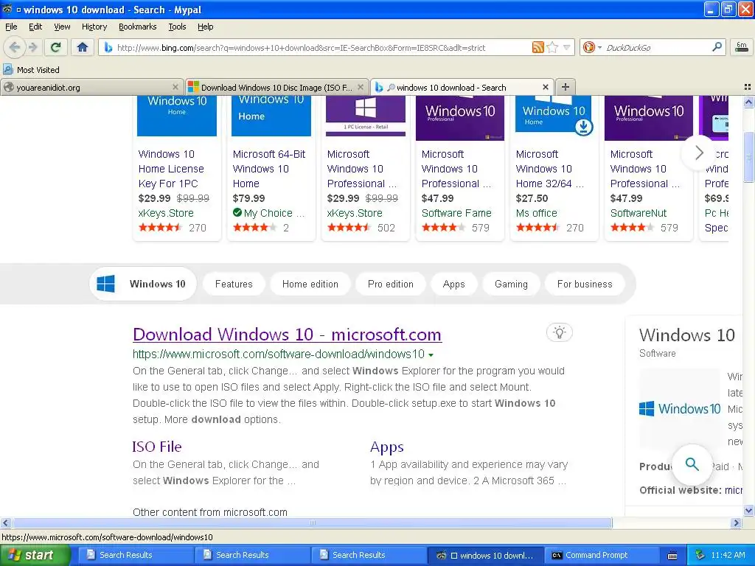Image resolution: width=755 pixels, height=566 pixels.
Task: Click the Windows 10 logo image in sidebar
Action: click(x=679, y=408)
